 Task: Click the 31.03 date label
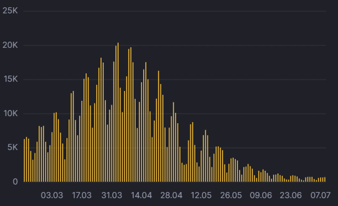tap(111, 195)
